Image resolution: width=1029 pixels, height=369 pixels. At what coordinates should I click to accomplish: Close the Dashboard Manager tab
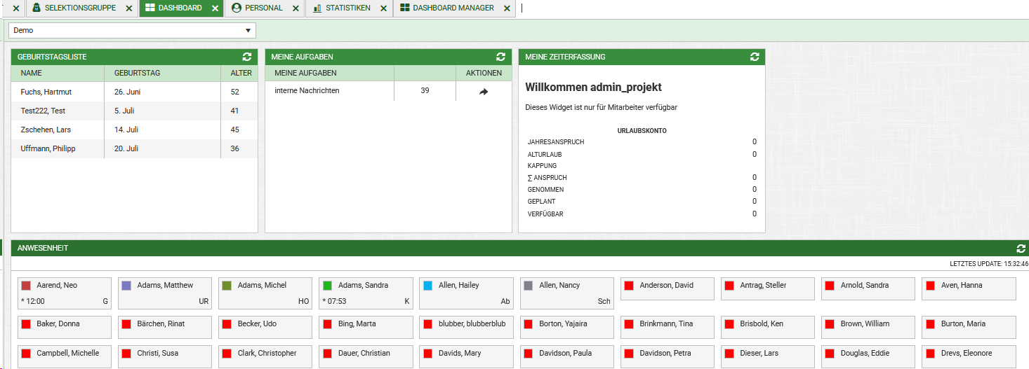coord(507,8)
